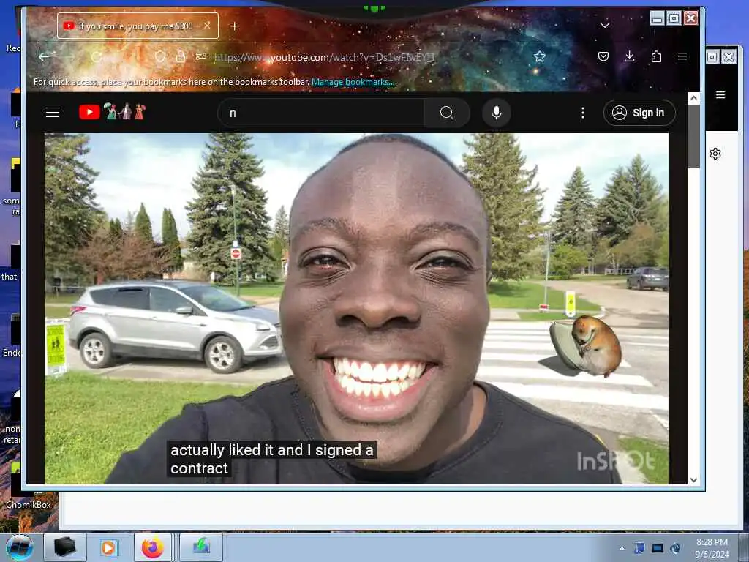
Task: Start voice search with the microphone icon
Action: tap(497, 113)
